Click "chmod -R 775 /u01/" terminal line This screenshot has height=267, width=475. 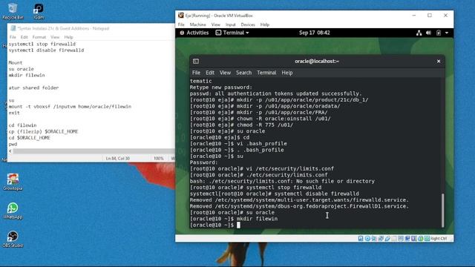coord(241,125)
